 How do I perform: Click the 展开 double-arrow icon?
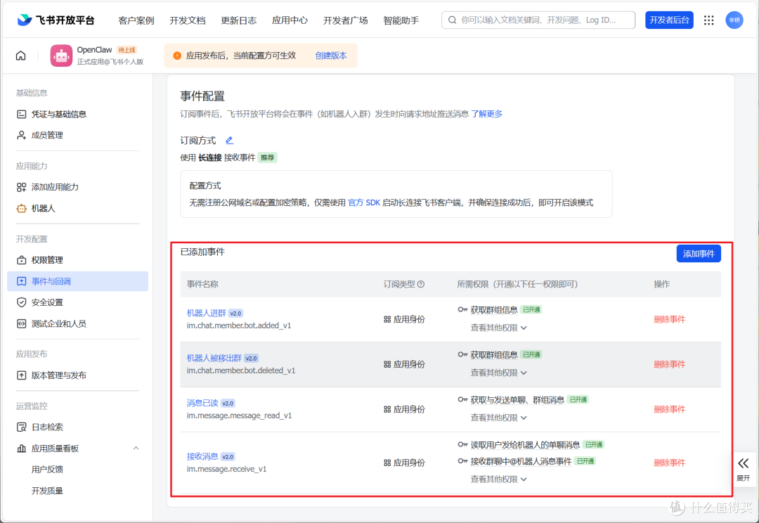click(744, 463)
